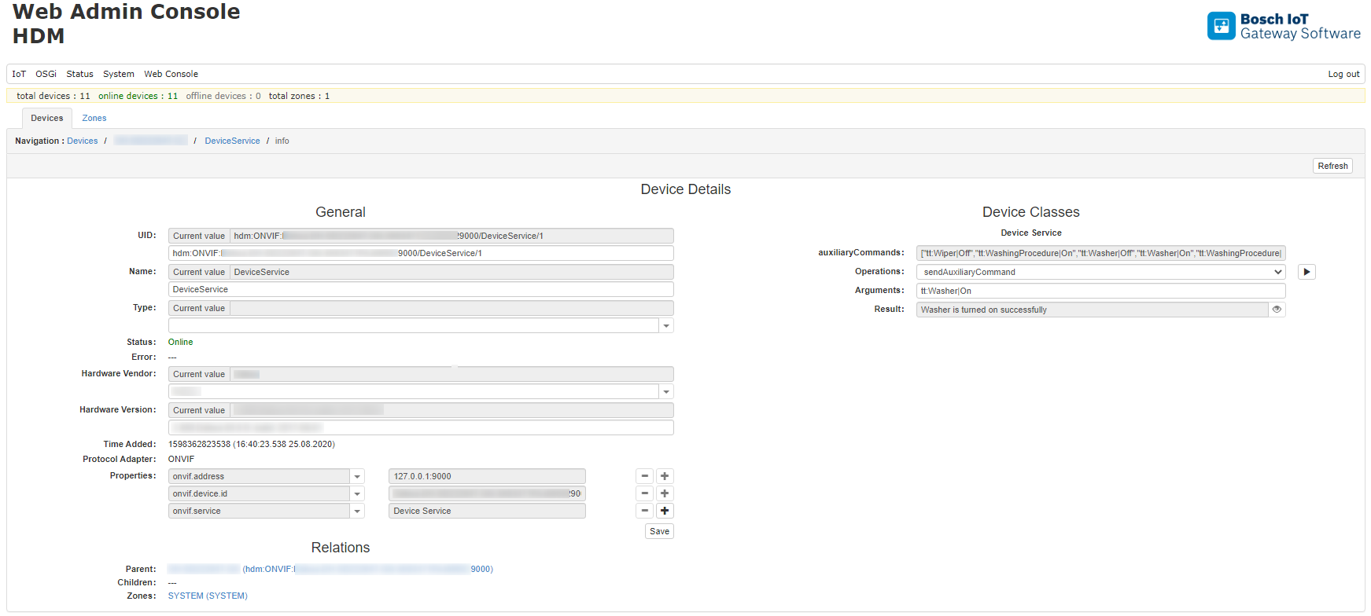
Task: Click the Bosch IoT Gateway logo
Action: click(x=1284, y=26)
